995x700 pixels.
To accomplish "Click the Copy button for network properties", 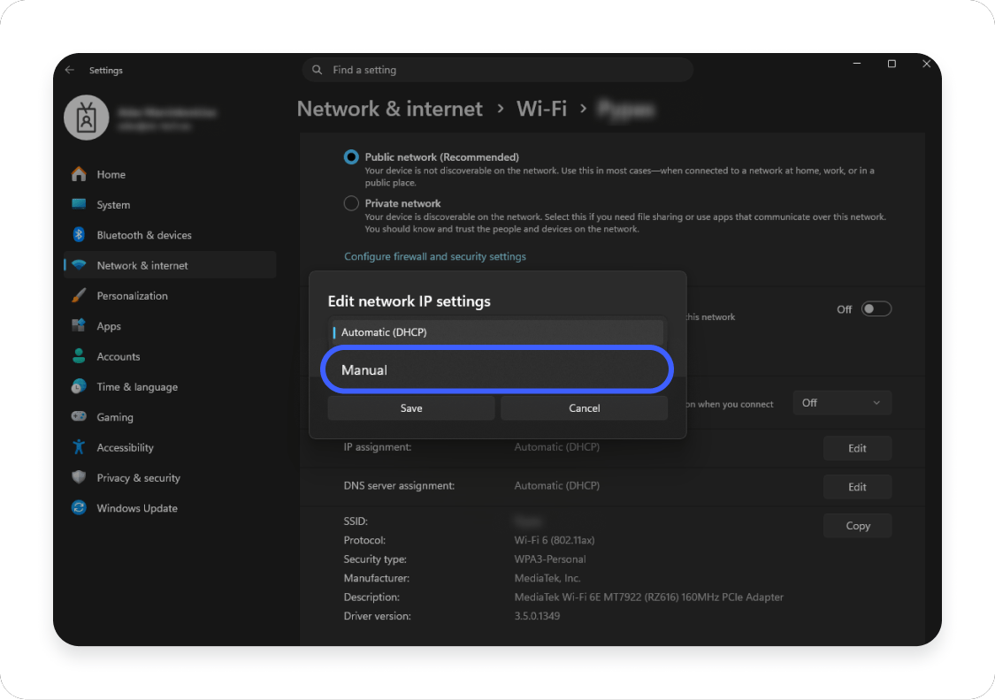I will coord(857,526).
